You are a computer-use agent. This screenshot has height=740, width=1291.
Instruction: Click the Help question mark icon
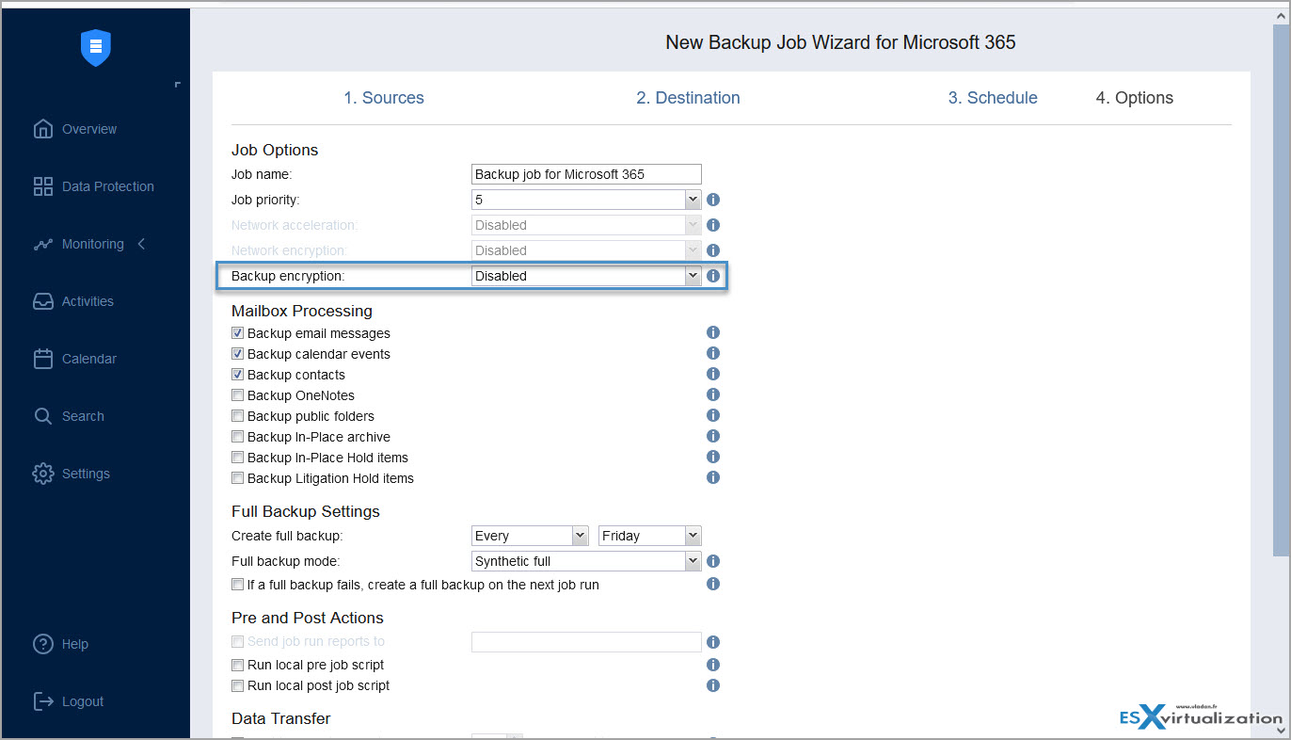coord(43,644)
